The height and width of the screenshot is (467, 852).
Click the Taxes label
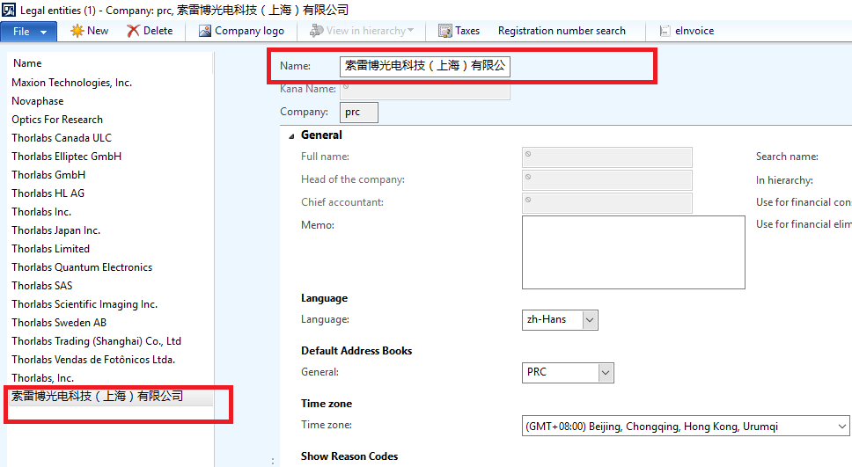click(467, 31)
